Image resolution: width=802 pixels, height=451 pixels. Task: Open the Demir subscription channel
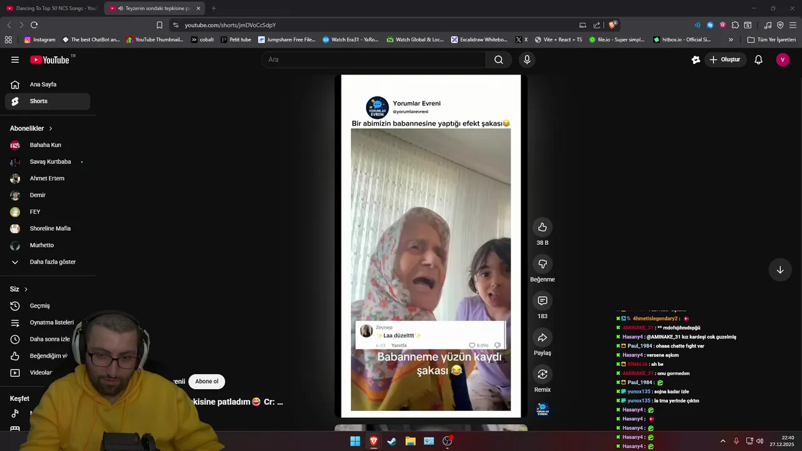(48, 195)
